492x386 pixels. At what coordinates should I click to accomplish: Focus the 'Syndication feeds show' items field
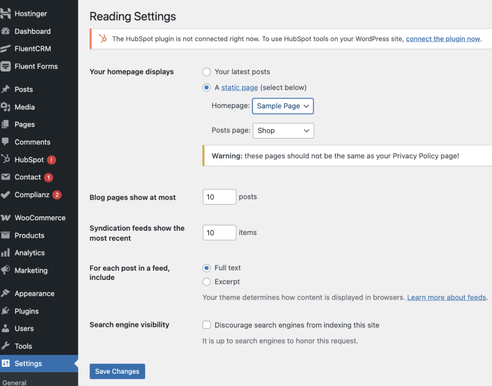pyautogui.click(x=219, y=233)
